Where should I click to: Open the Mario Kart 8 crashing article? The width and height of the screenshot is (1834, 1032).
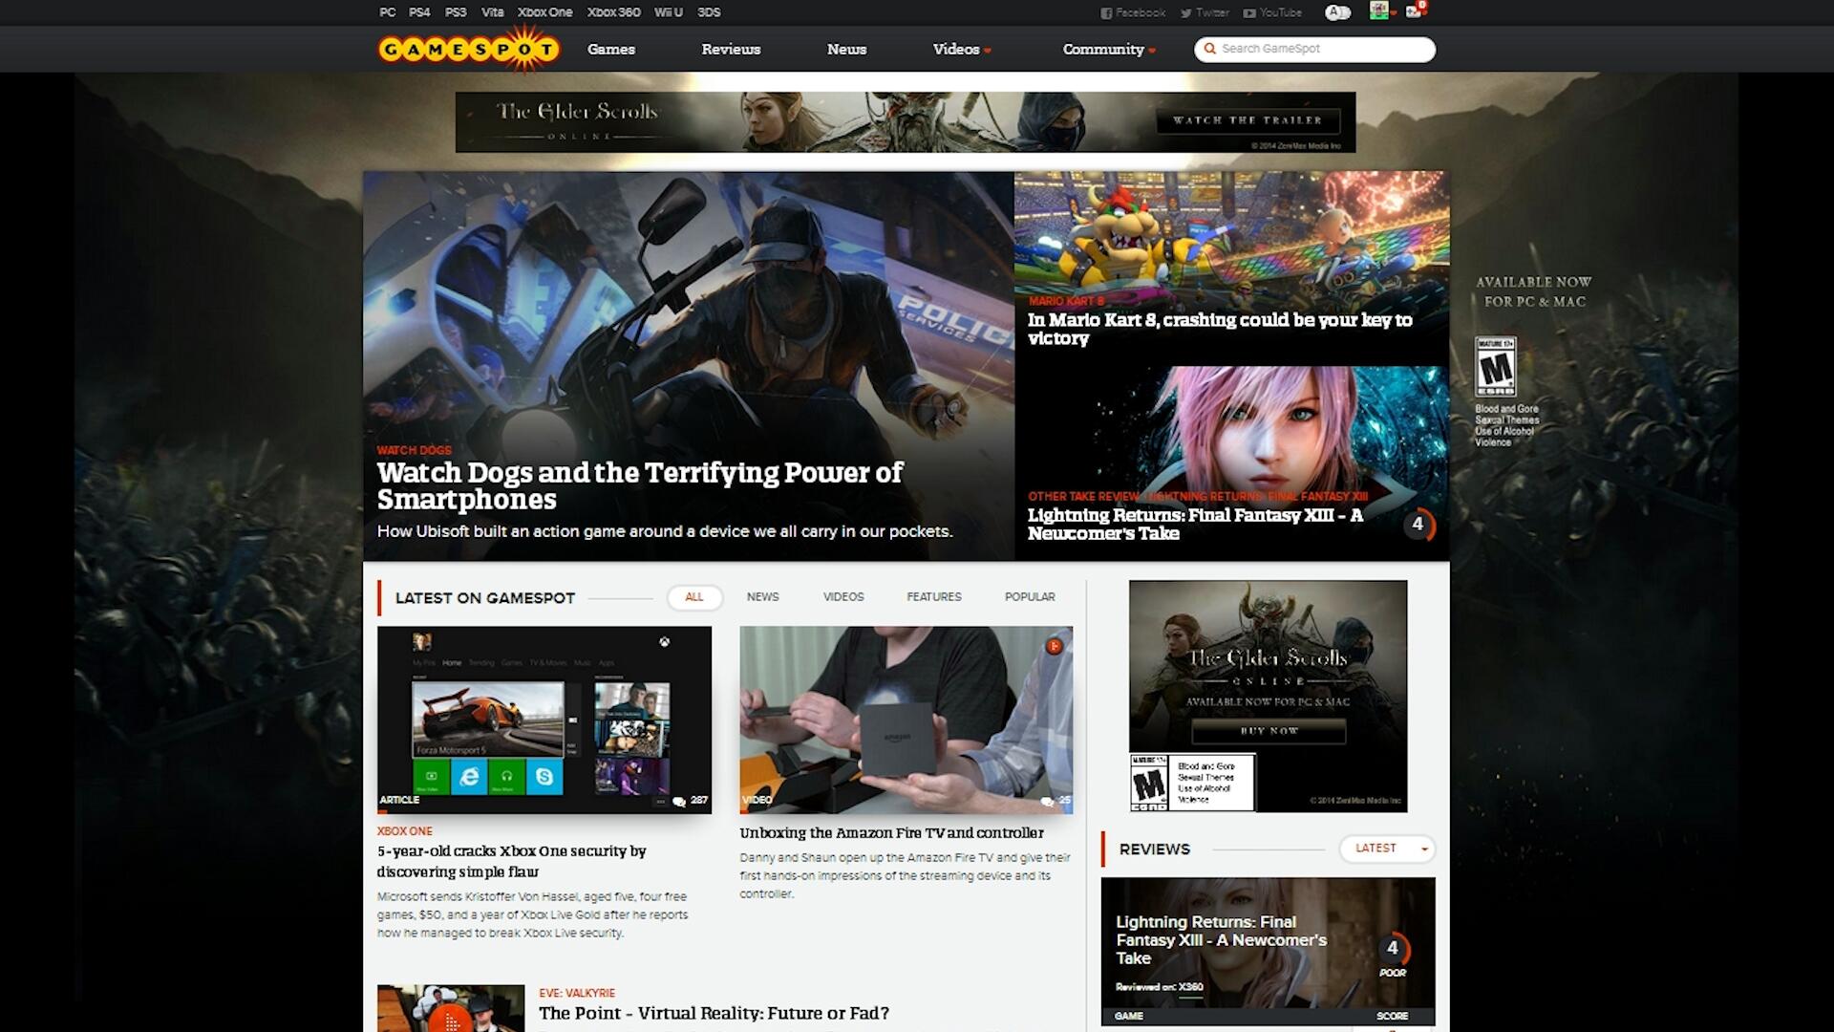pos(1219,329)
